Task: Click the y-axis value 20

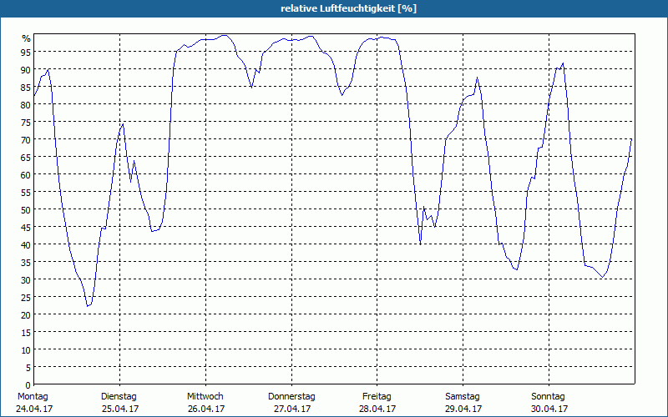Action: [26, 315]
